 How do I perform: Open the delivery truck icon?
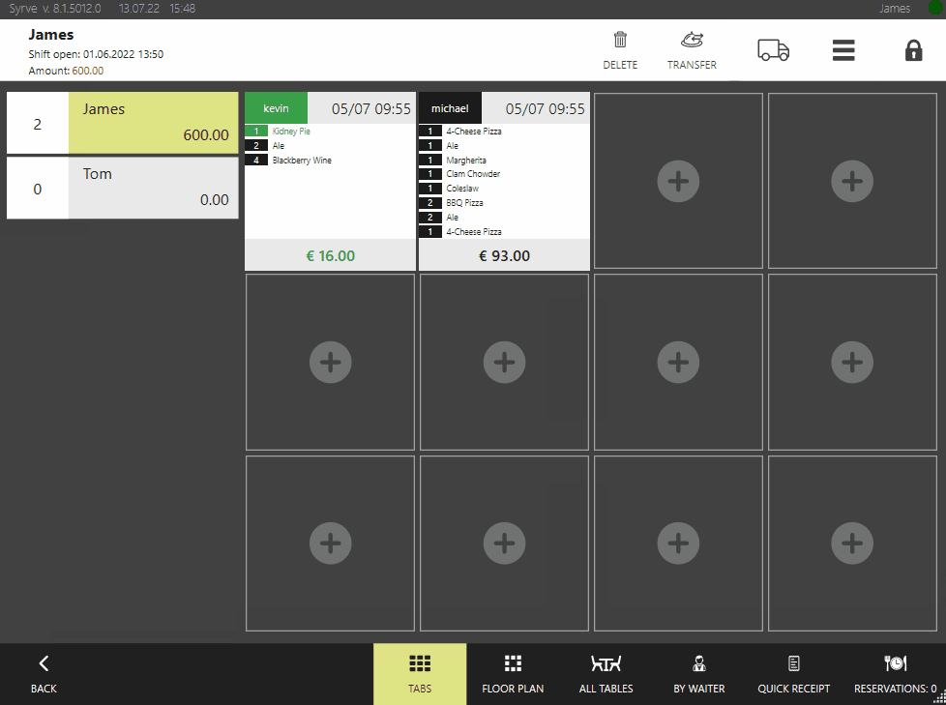pyautogui.click(x=773, y=50)
